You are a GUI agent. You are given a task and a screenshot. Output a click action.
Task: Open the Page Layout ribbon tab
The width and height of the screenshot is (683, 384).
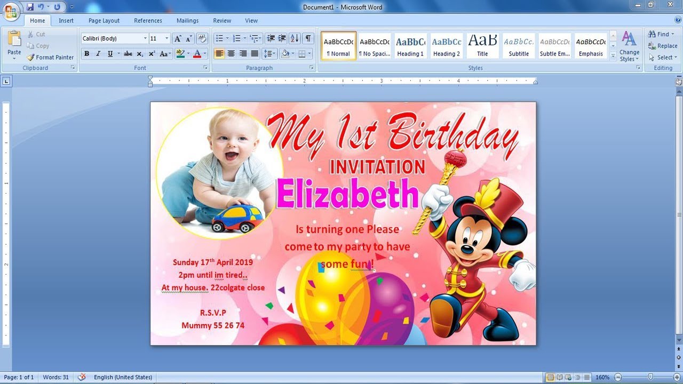104,20
